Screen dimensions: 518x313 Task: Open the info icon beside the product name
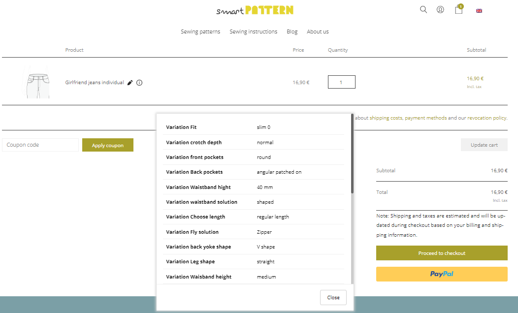(139, 83)
